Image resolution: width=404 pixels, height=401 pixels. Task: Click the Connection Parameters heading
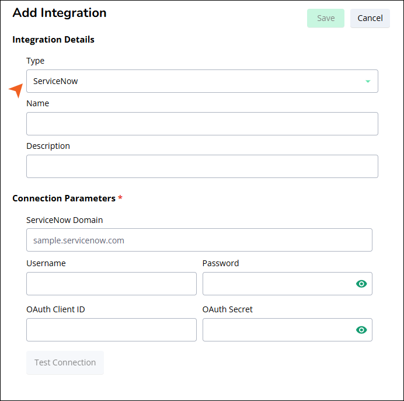(64, 198)
